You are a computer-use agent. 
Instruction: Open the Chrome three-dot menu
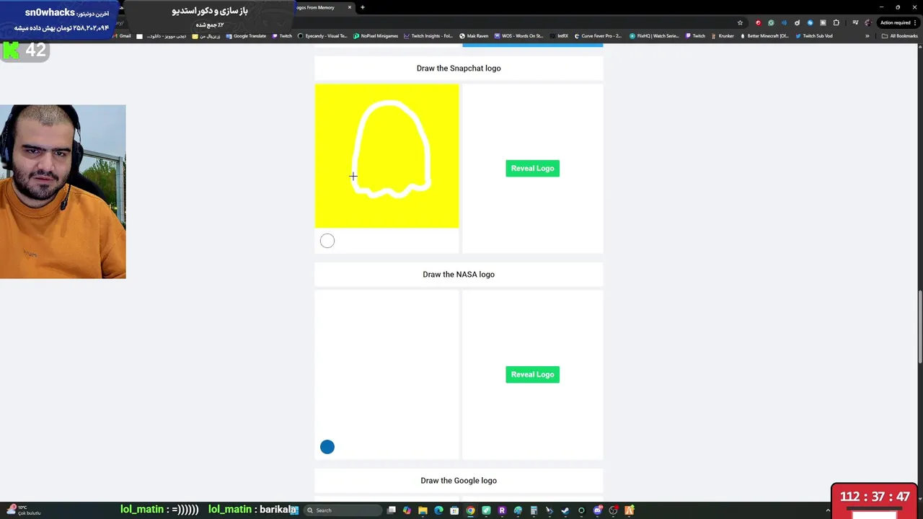click(915, 22)
